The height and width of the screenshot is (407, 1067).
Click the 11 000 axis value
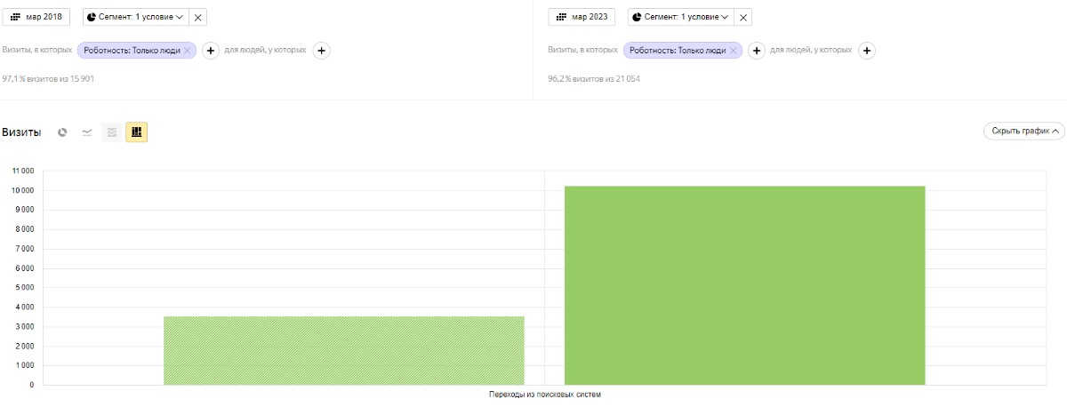pyautogui.click(x=21, y=171)
